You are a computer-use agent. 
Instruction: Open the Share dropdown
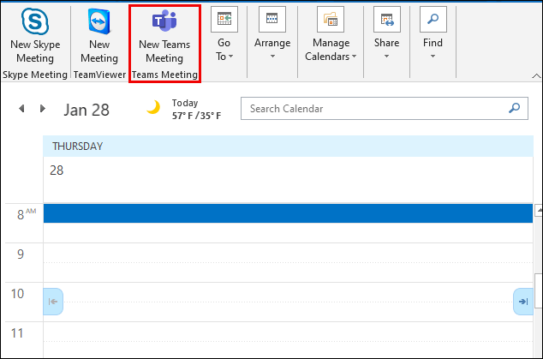click(386, 34)
